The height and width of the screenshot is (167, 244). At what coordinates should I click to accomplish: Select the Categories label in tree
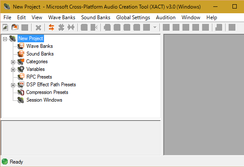[37, 62]
